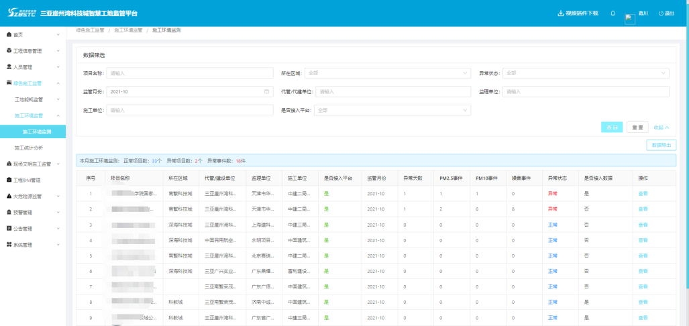Click the 预警管理 sidebar icon
This screenshot has width=689, height=326.
9,212
